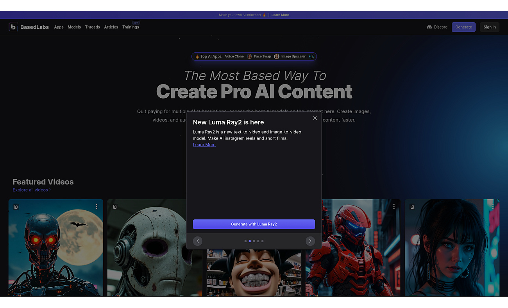Image resolution: width=508 pixels, height=308 pixels.
Task: Go to Threads page
Action: [x=93, y=27]
